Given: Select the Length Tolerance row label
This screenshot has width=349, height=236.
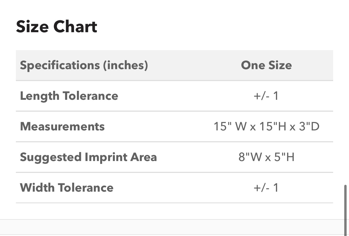Looking at the screenshot, I should pyautogui.click(x=69, y=96).
